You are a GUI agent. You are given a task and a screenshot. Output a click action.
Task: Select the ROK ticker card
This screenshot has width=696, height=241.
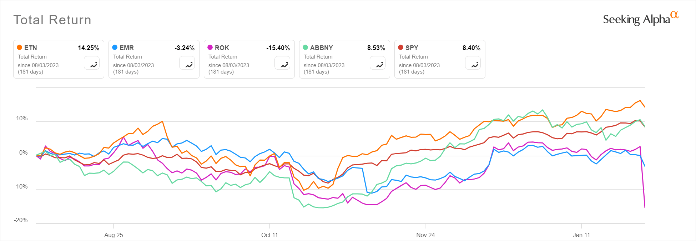(x=249, y=59)
